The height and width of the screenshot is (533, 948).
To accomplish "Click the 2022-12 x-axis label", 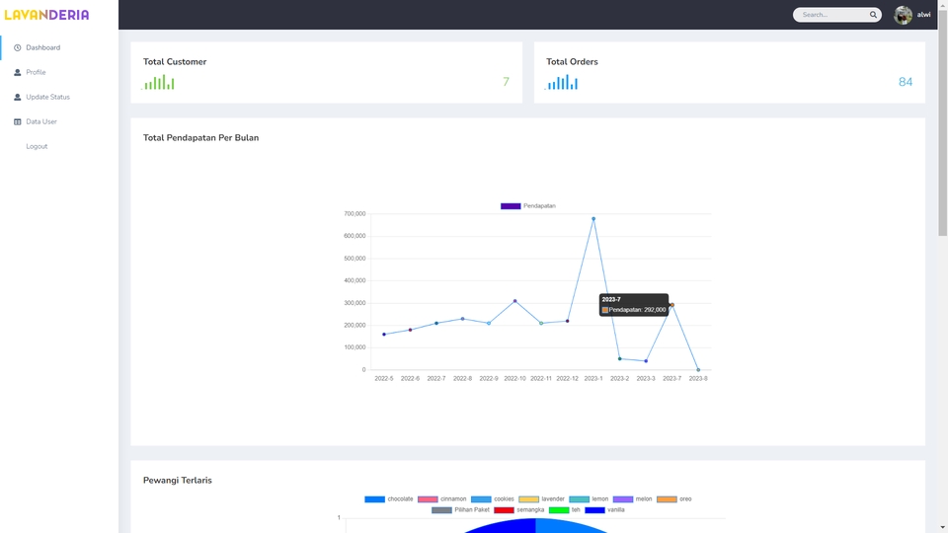I will click(567, 379).
